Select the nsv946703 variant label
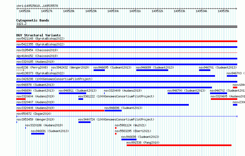245x156 pixels. (x=236, y=73)
